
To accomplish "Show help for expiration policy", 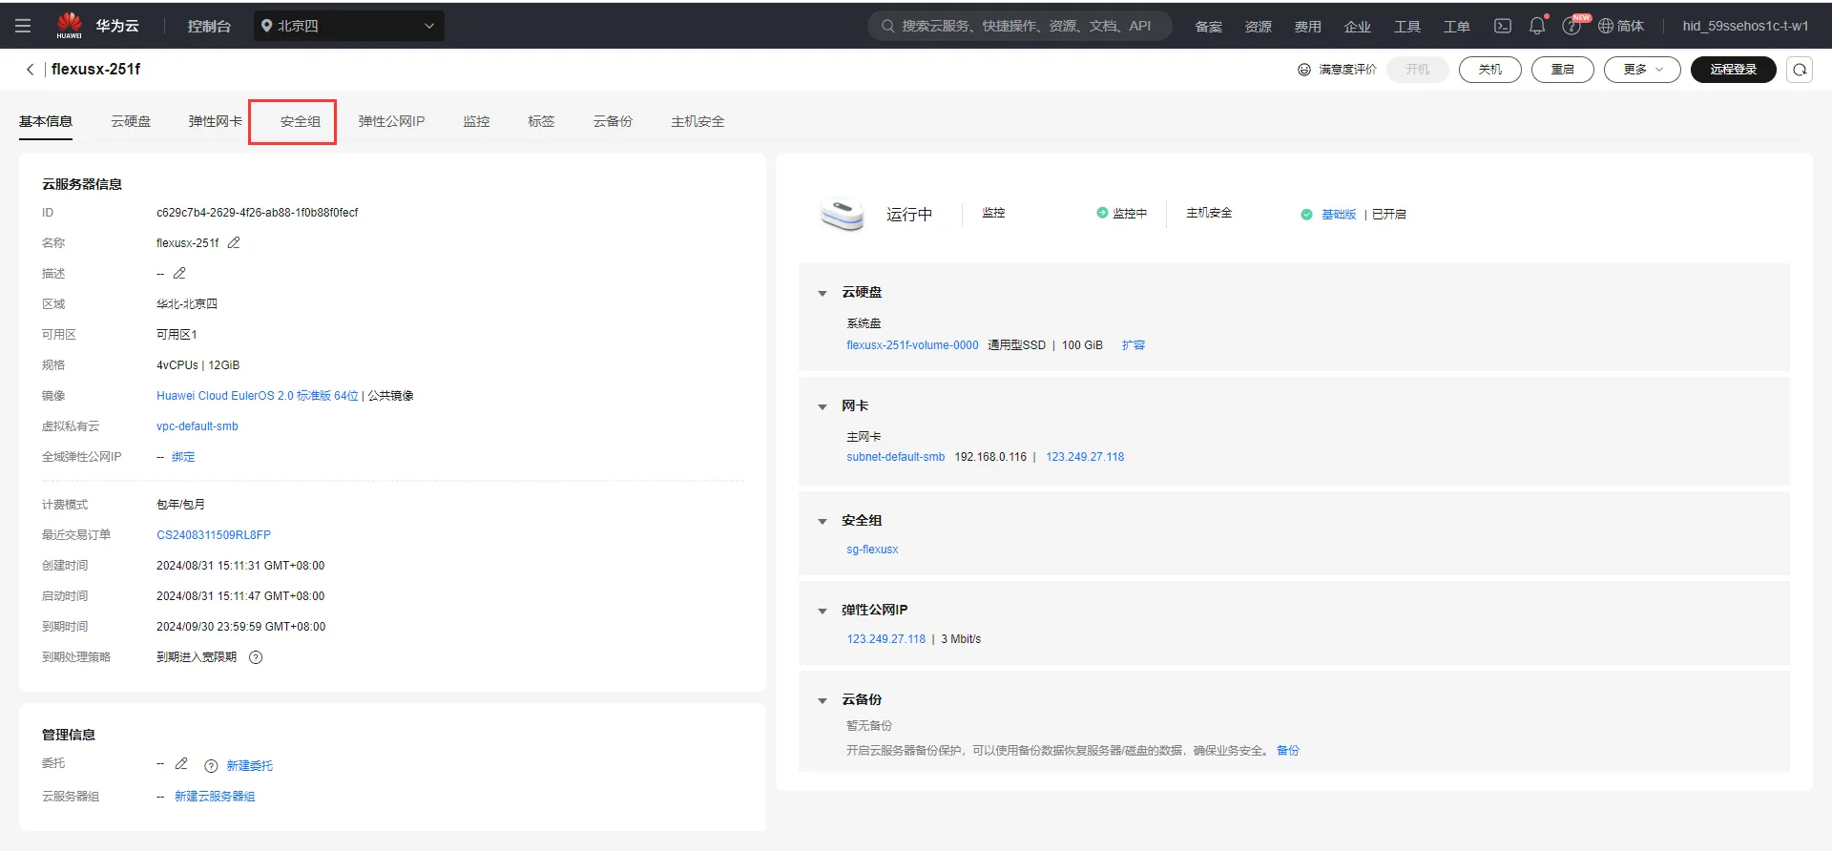I will 256,657.
